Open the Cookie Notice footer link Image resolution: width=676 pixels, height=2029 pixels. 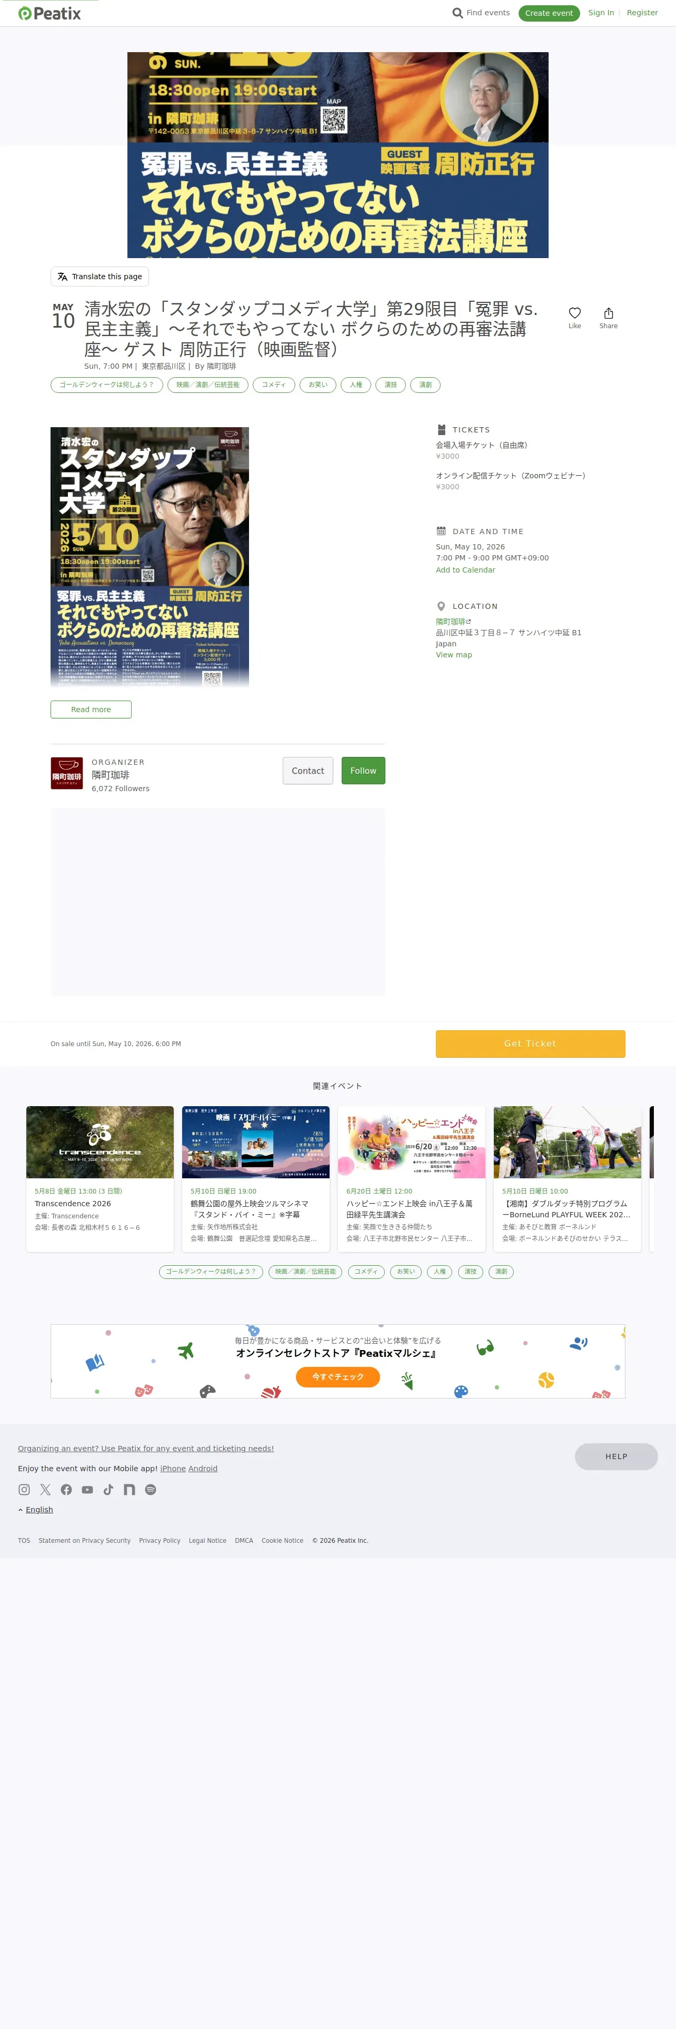pyautogui.click(x=283, y=1541)
